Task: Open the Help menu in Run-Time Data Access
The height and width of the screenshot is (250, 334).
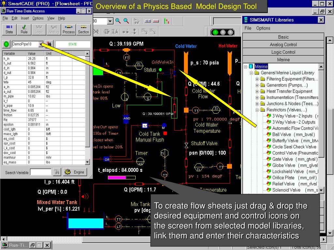Action: tap(62, 18)
